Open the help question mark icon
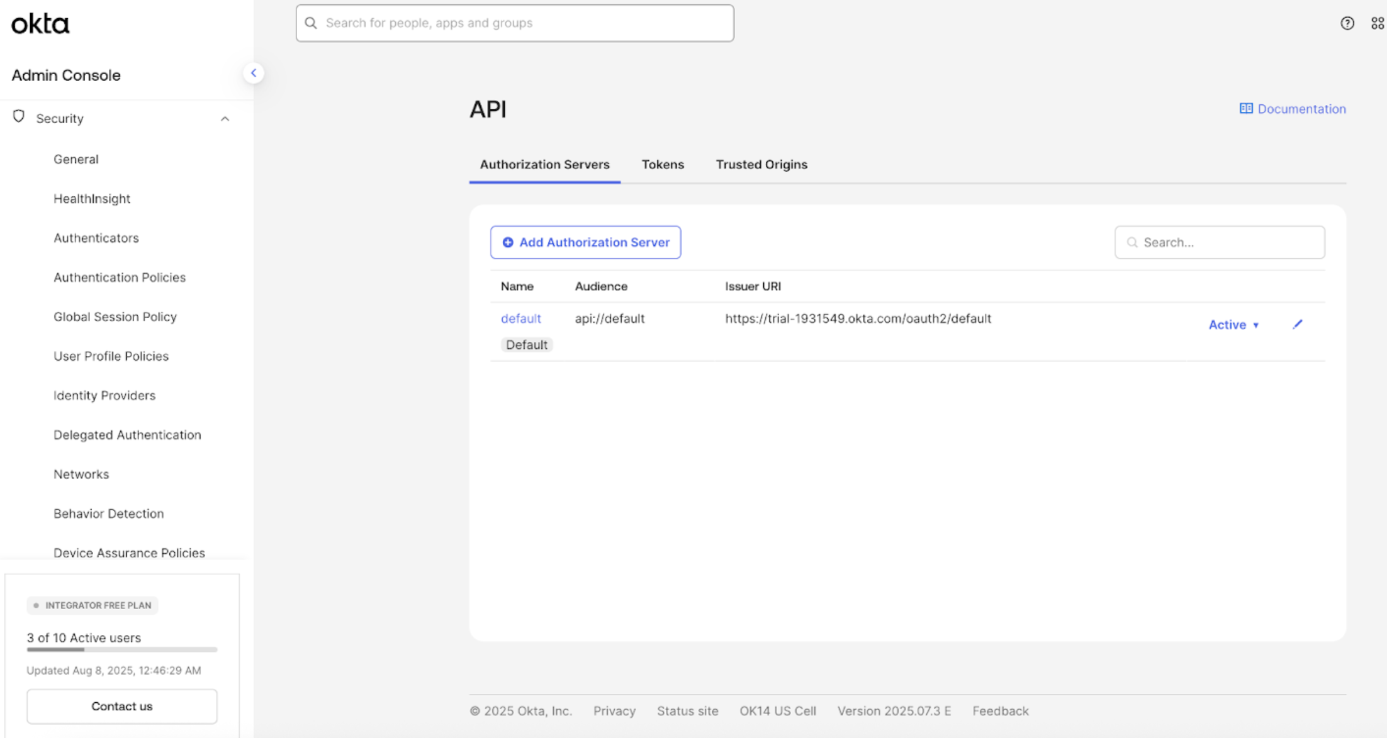 point(1347,23)
